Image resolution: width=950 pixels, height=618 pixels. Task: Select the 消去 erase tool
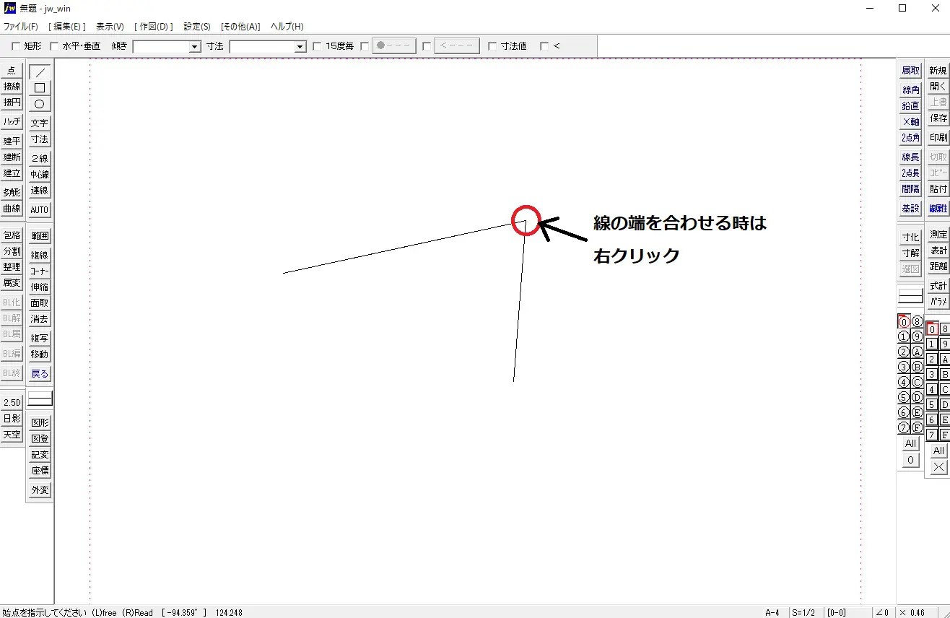tap(40, 319)
